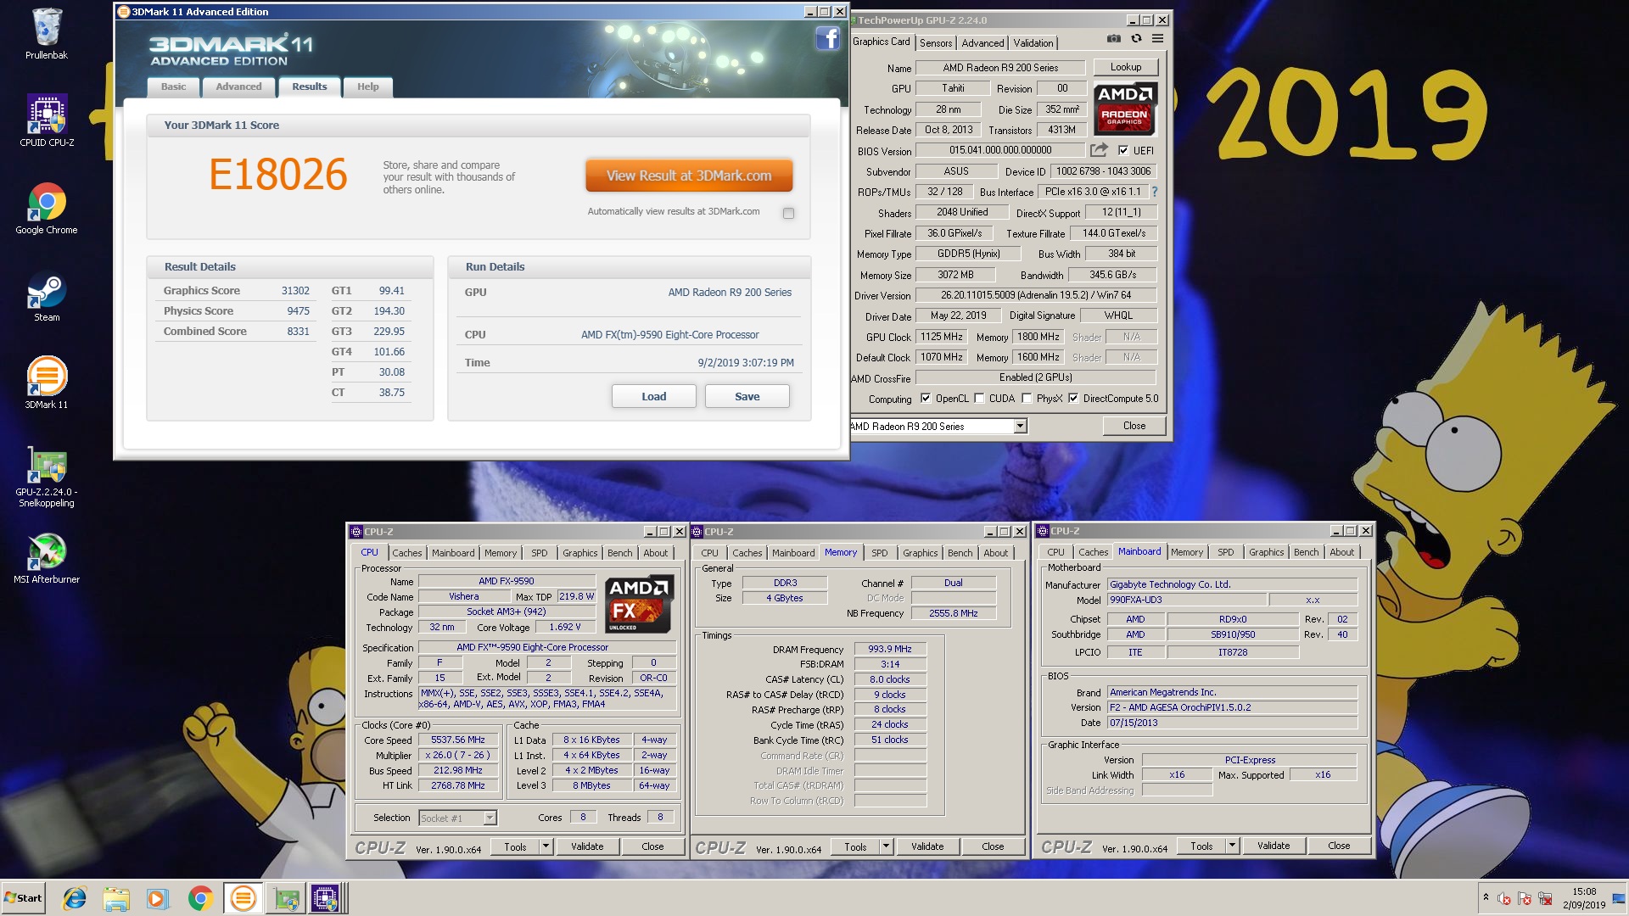Screen dimensions: 1629x916
Task: Switch to 3DMark Basic tab
Action: [x=173, y=87]
